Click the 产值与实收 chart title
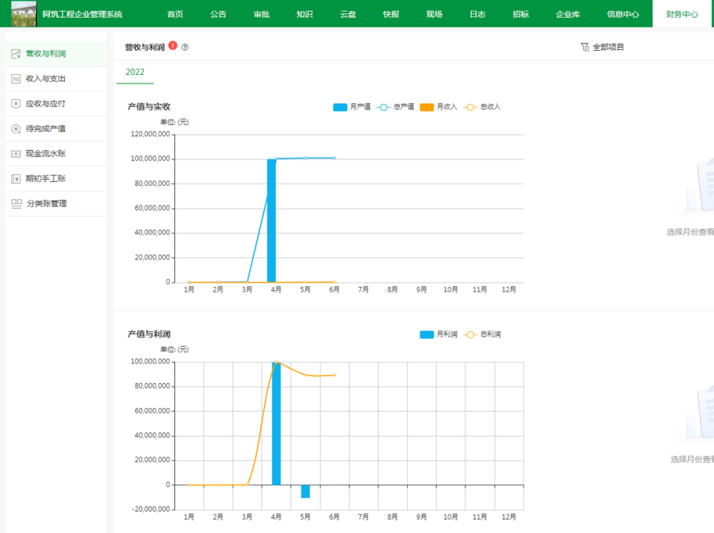 click(x=149, y=106)
